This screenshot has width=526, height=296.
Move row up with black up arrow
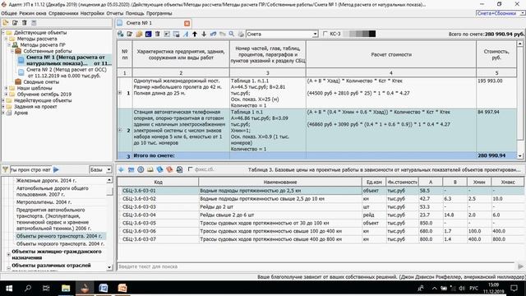point(195,34)
